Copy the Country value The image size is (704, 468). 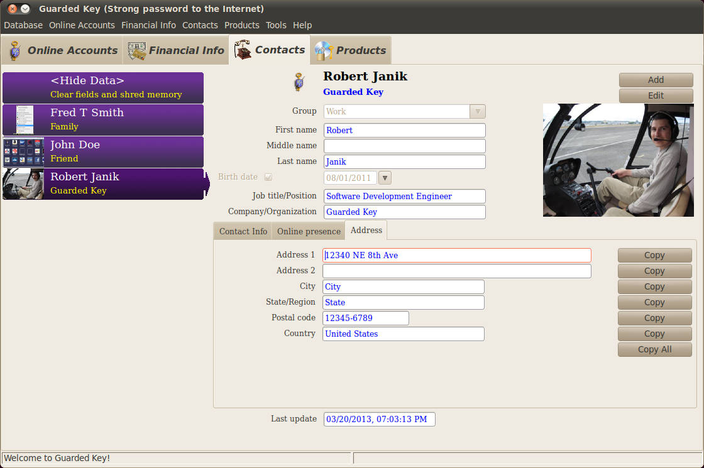[654, 334]
